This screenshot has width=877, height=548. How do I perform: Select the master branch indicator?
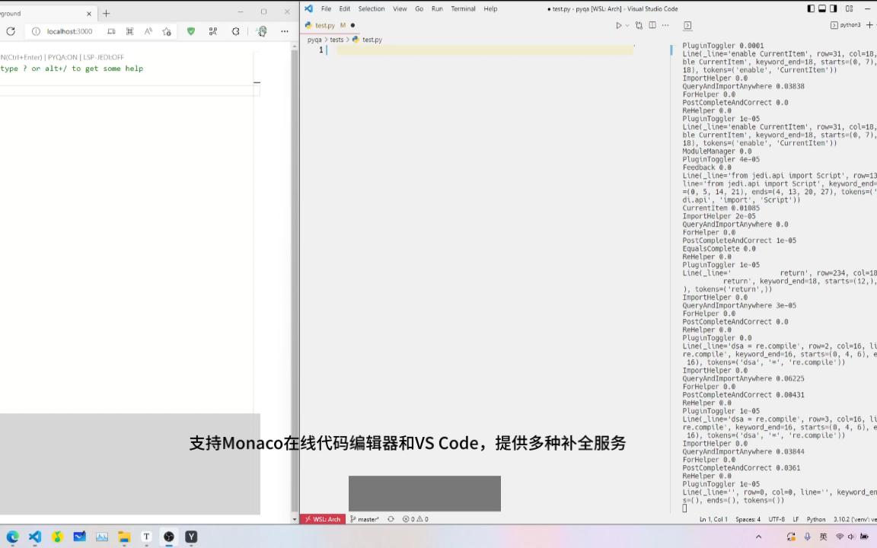click(366, 519)
